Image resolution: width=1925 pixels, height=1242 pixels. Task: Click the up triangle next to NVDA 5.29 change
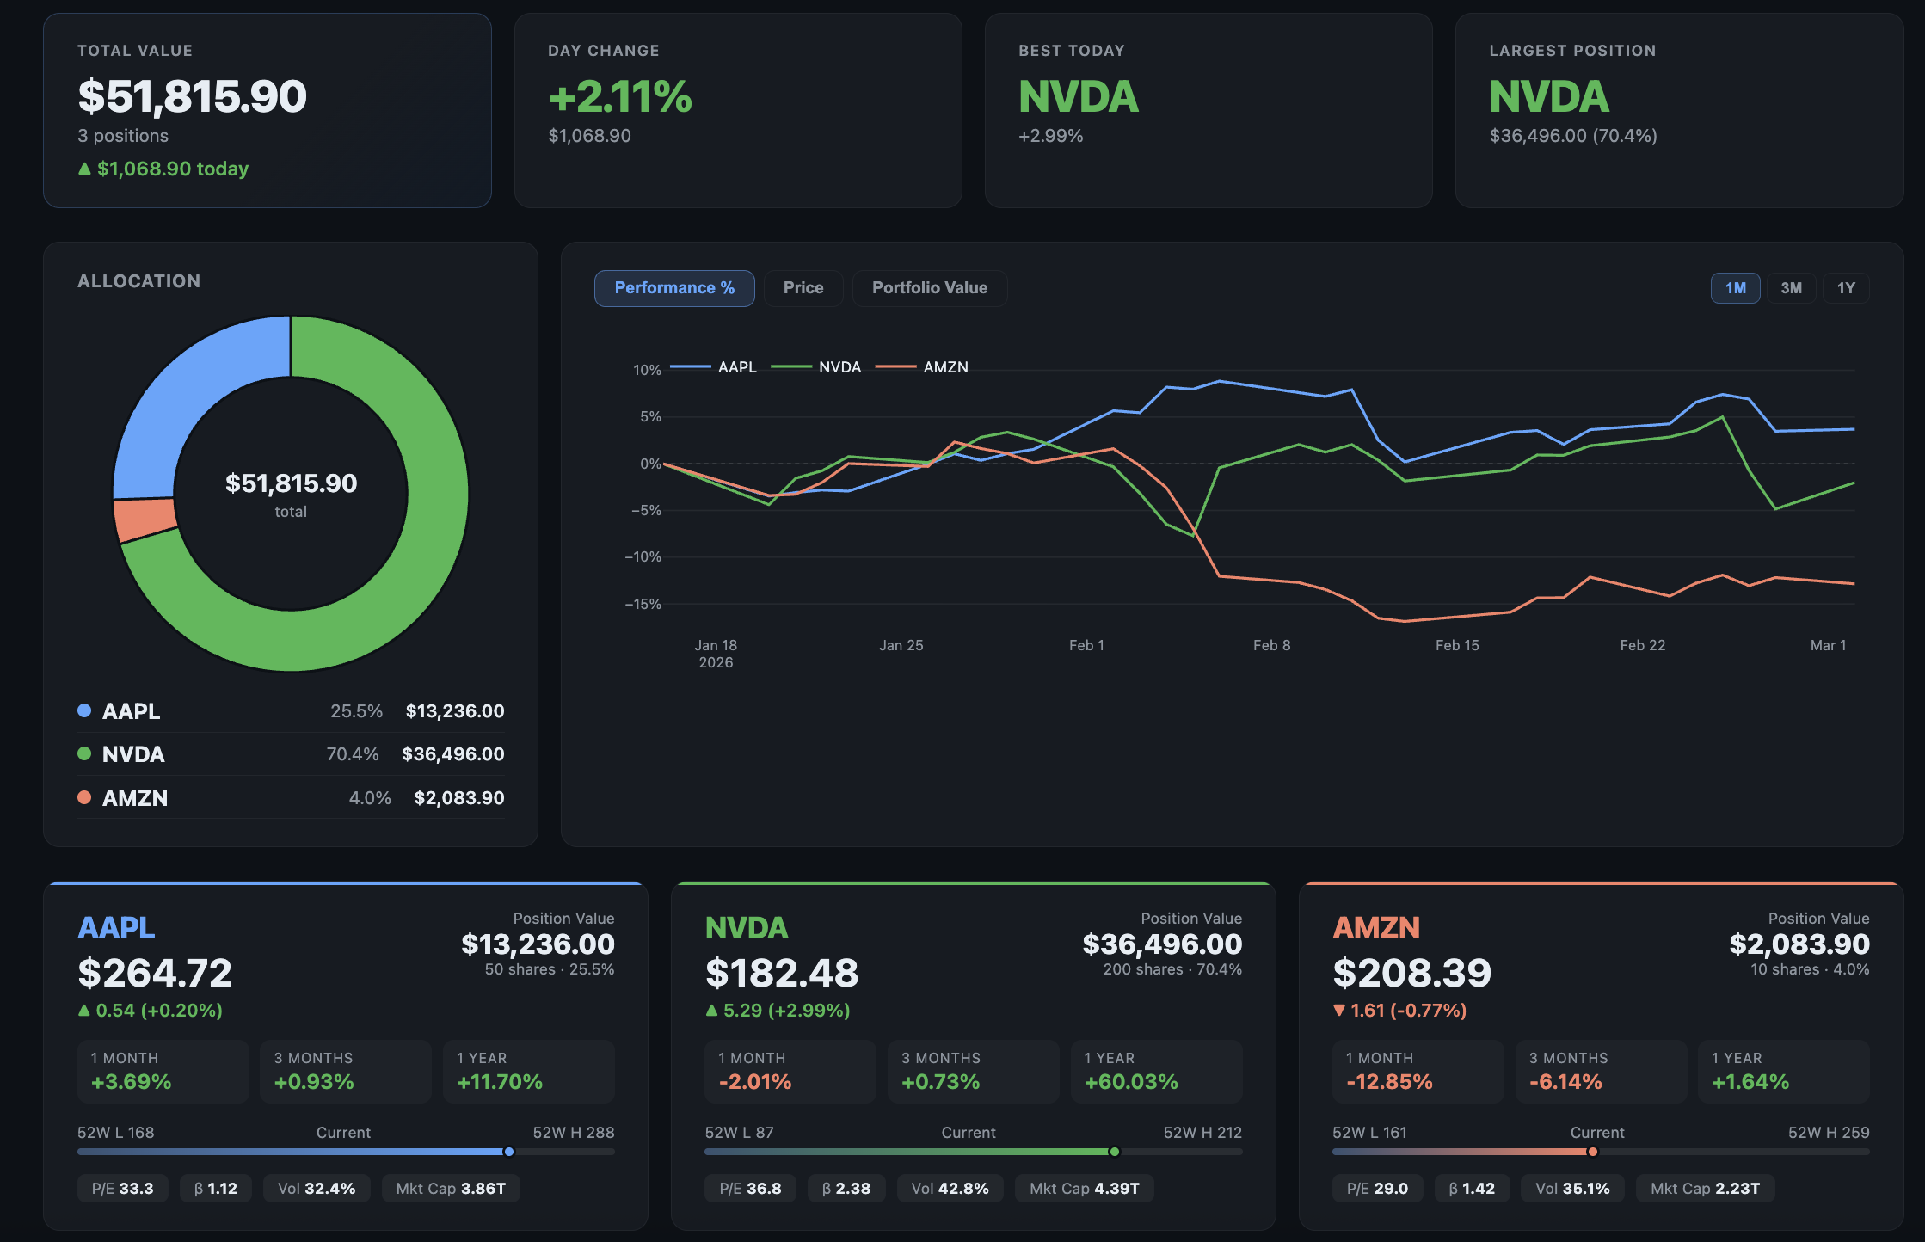pyautogui.click(x=711, y=1011)
